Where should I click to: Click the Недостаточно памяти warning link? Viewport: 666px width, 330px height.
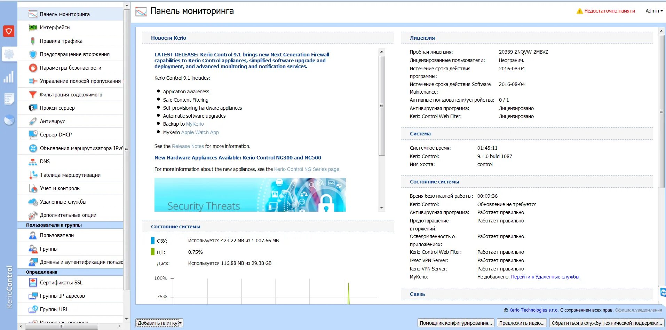[610, 11]
